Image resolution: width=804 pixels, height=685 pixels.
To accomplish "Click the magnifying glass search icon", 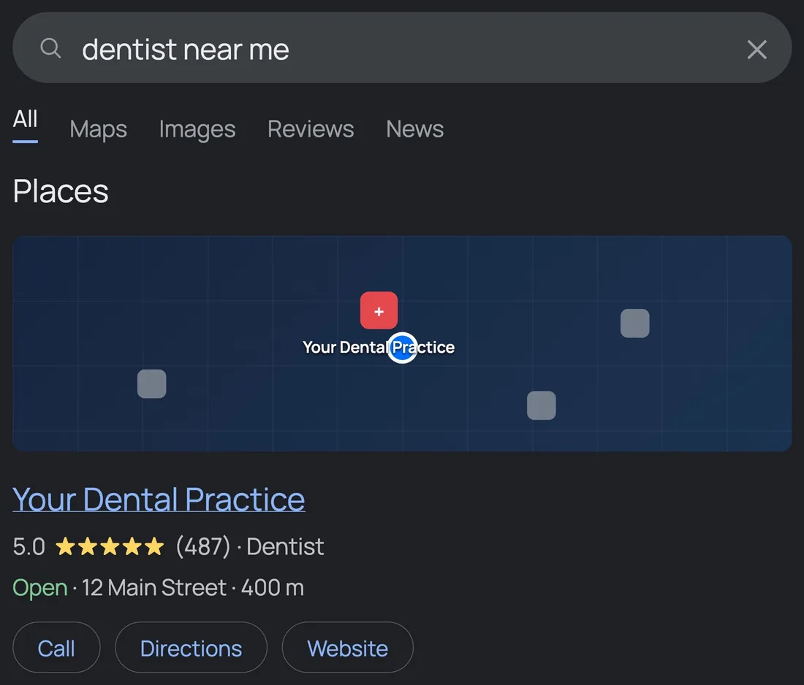I will click(x=50, y=49).
